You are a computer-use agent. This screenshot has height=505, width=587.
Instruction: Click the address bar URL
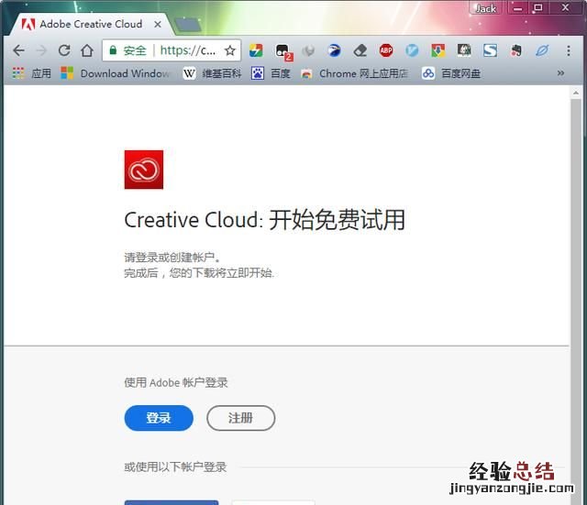pyautogui.click(x=187, y=50)
